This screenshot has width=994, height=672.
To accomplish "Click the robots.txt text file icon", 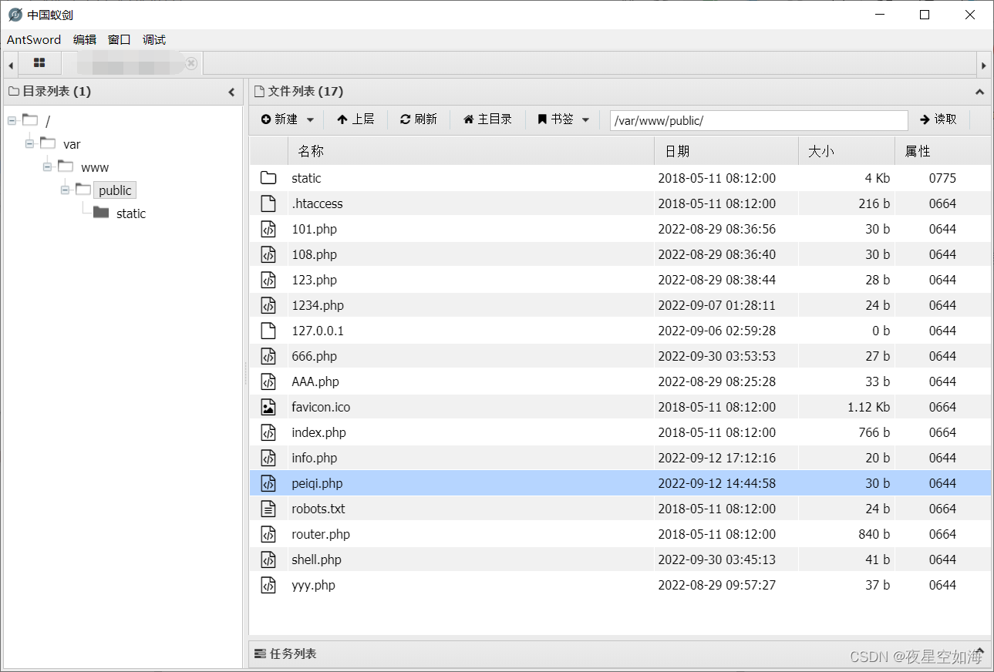I will click(x=268, y=509).
